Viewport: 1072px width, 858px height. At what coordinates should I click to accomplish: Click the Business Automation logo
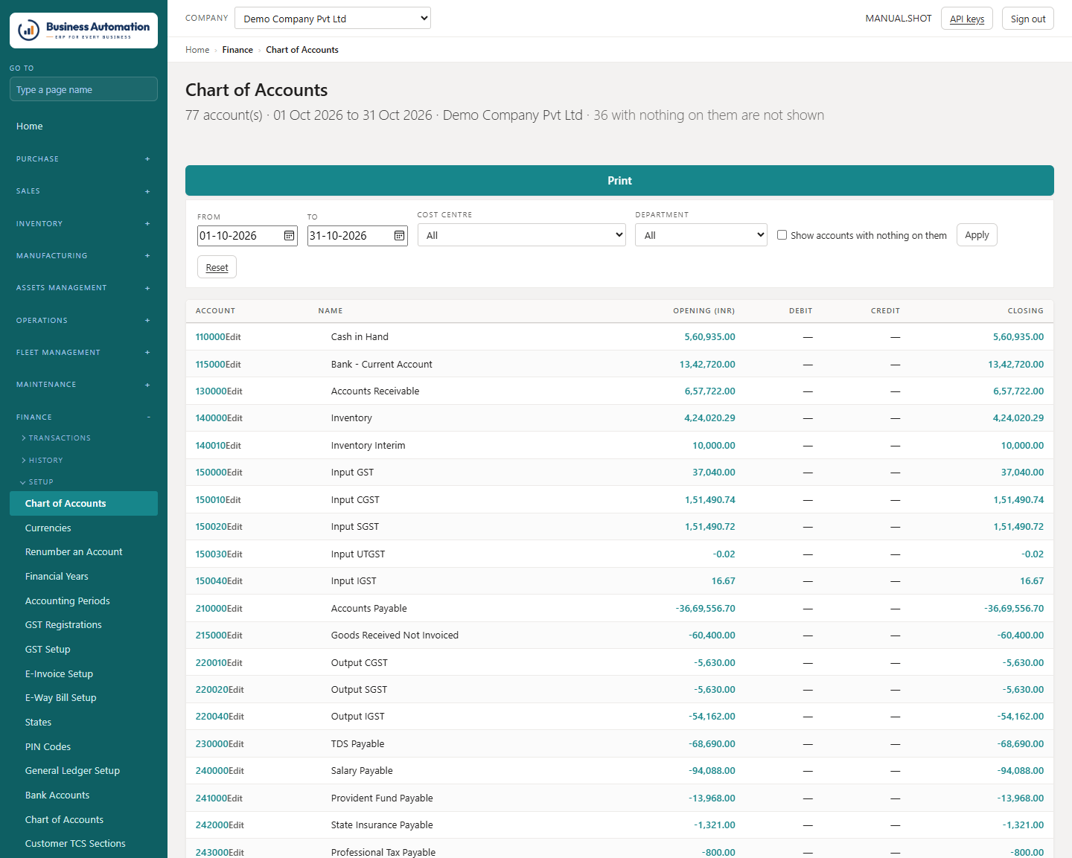click(x=83, y=31)
